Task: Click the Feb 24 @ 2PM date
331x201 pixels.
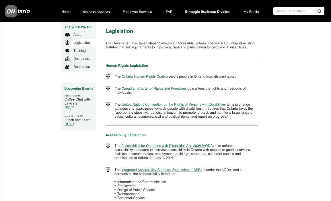Action: [72, 96]
